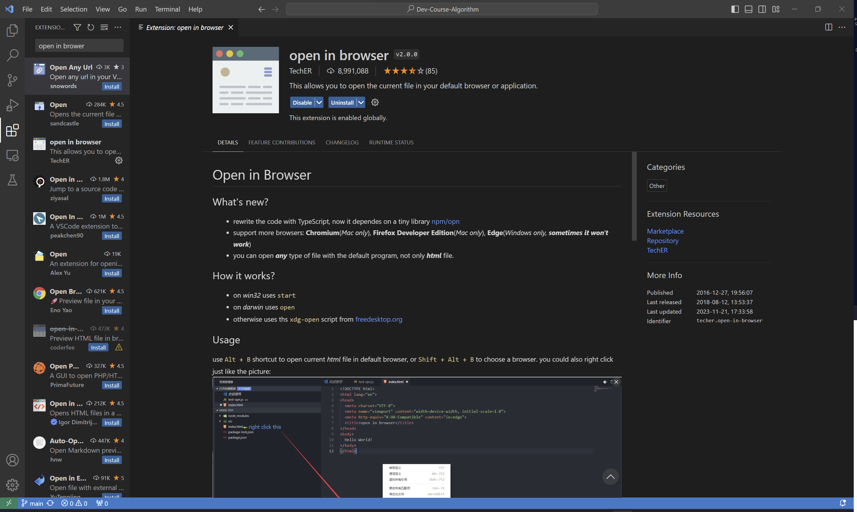Click the open in browser extension logo
The image size is (857, 512).
[245, 80]
